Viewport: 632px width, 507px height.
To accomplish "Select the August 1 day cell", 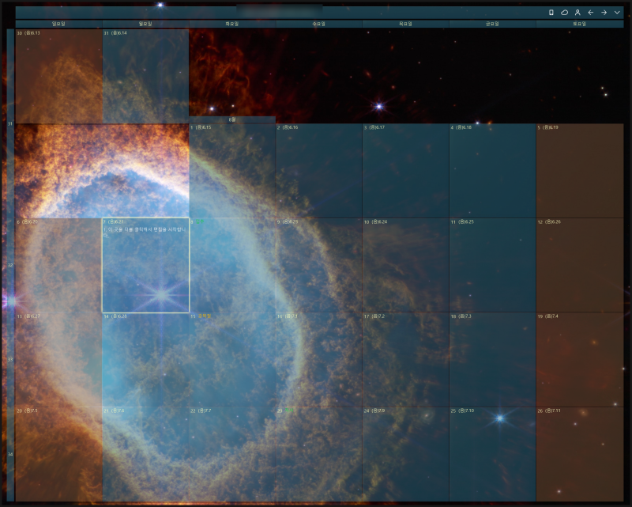I will (x=232, y=171).
